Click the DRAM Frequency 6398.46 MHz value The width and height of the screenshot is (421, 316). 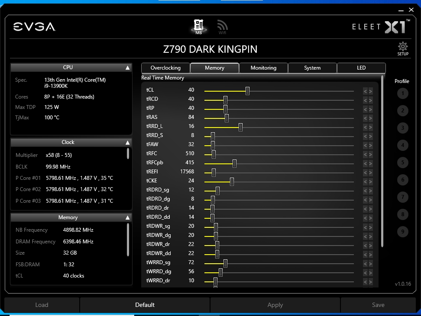coord(78,242)
